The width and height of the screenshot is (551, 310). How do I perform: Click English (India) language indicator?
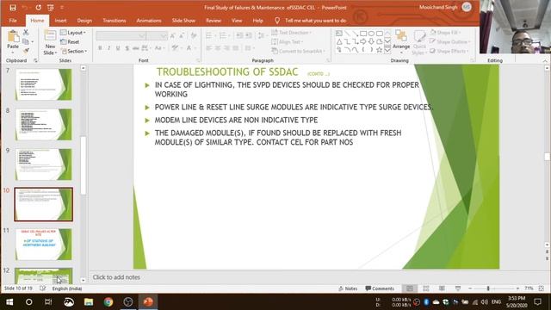(67, 288)
